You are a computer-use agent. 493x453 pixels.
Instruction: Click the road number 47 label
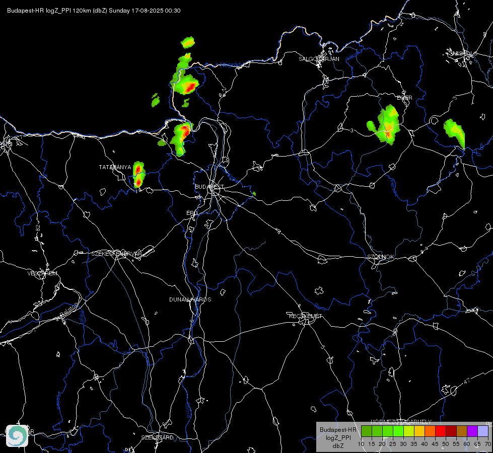(x=467, y=381)
